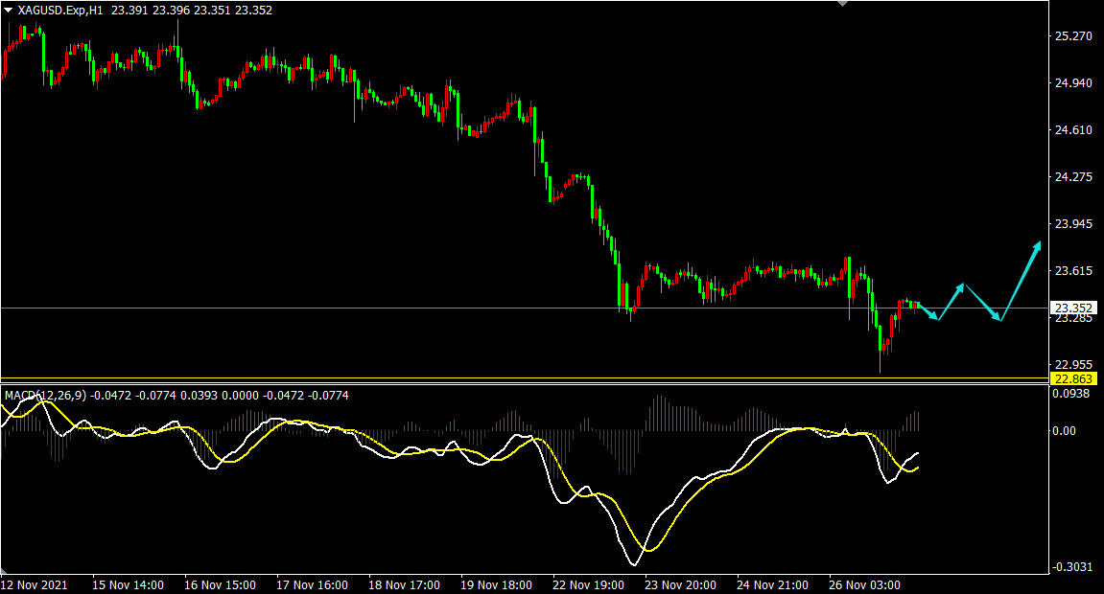The height and width of the screenshot is (594, 1104).
Task: Select the XAGUSD.Exp,H1 symbol title text
Action: [59, 11]
